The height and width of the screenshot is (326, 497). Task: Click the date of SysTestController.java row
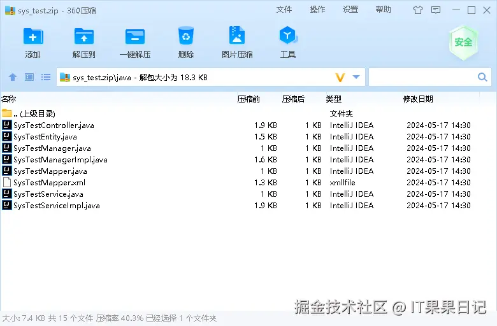(x=438, y=125)
